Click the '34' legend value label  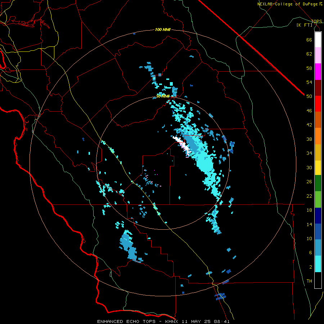(309, 153)
